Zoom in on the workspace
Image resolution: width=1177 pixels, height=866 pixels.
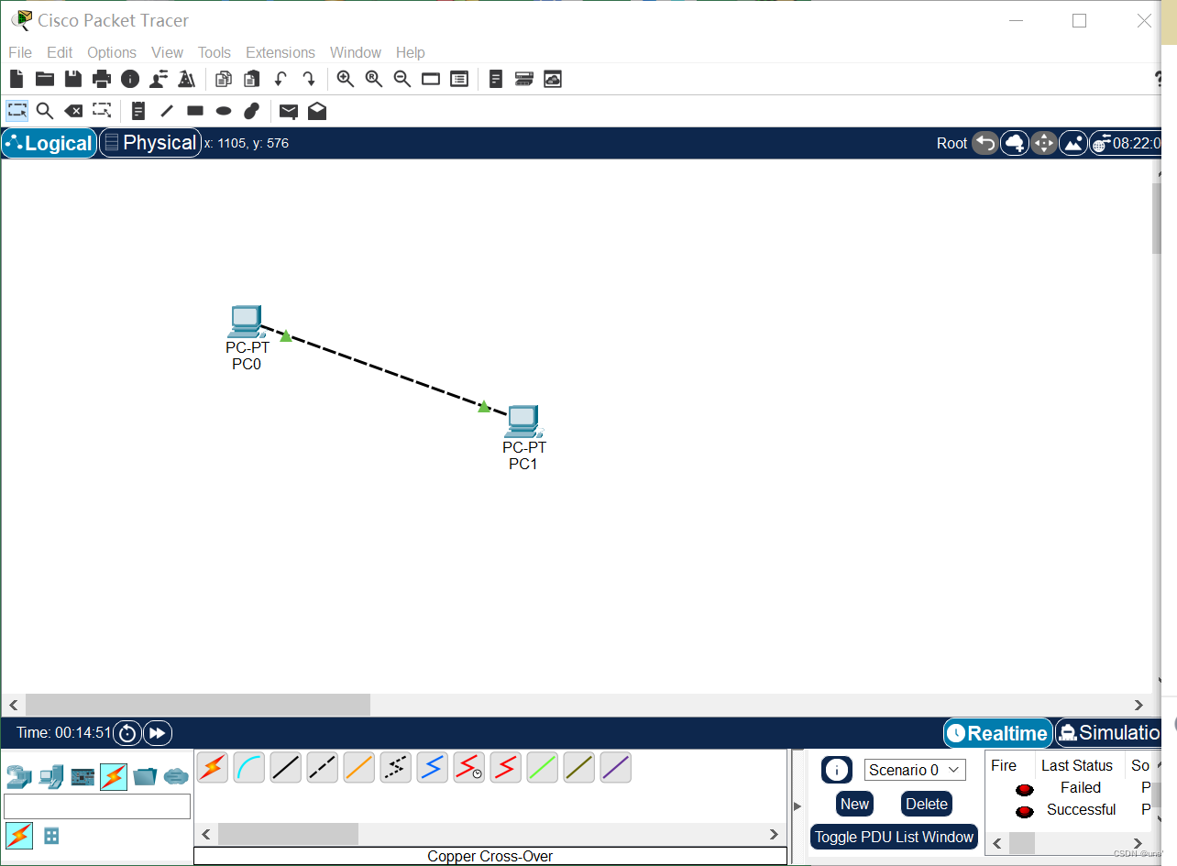point(346,79)
